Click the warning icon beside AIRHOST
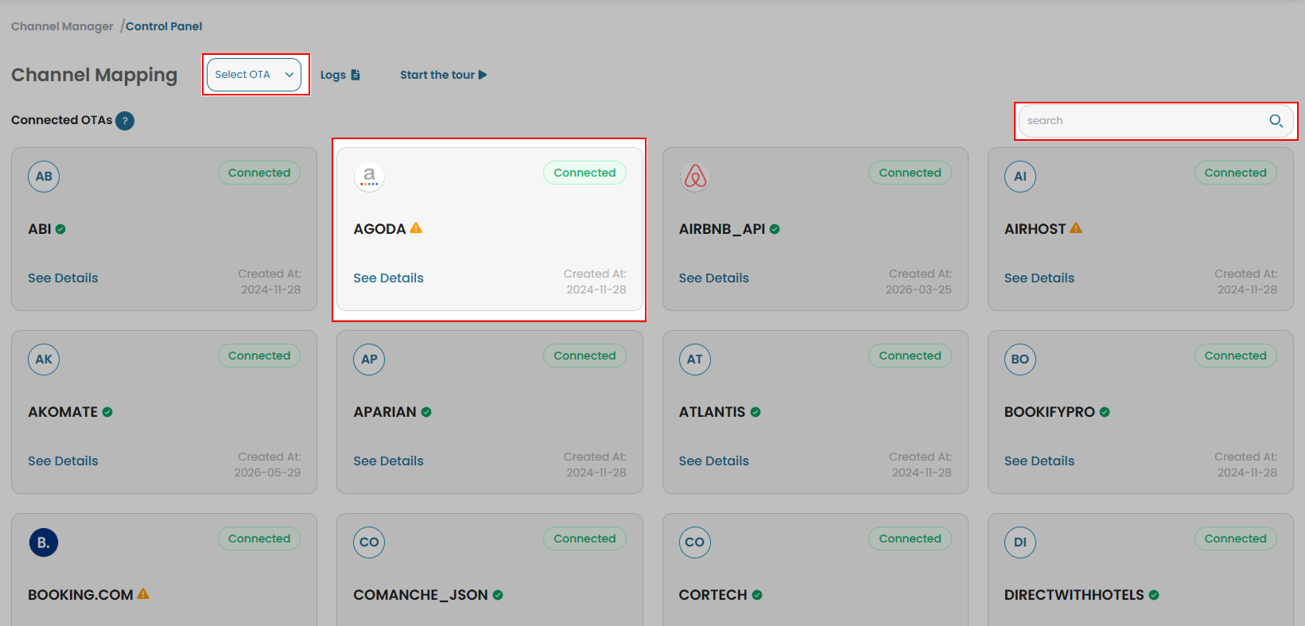The width and height of the screenshot is (1305, 626). [x=1076, y=228]
